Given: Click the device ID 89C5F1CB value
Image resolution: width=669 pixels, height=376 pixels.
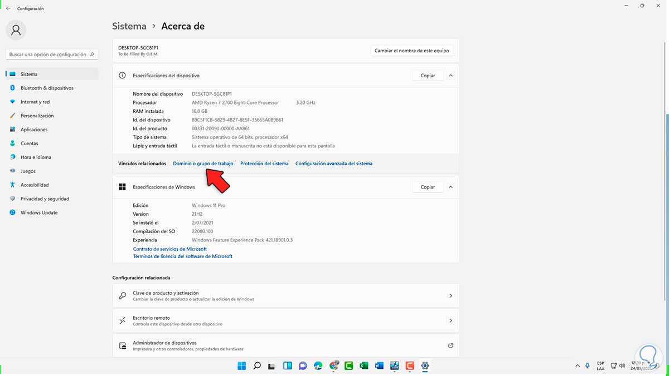Looking at the screenshot, I should 237,120.
